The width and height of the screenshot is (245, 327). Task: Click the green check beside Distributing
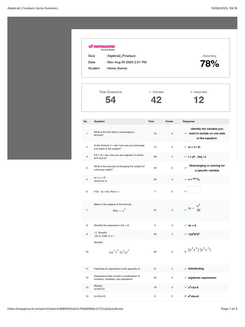186,269
